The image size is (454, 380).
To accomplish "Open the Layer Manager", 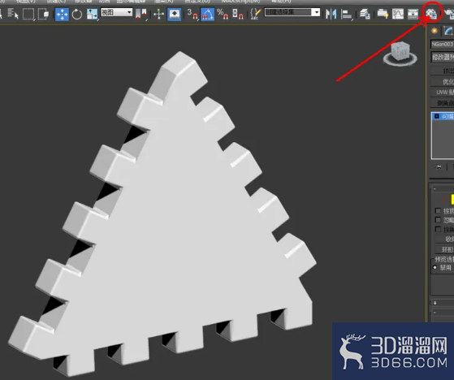I will point(365,14).
